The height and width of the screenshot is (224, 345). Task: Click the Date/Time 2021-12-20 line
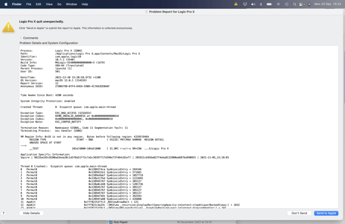pyautogui.click(x=60, y=78)
